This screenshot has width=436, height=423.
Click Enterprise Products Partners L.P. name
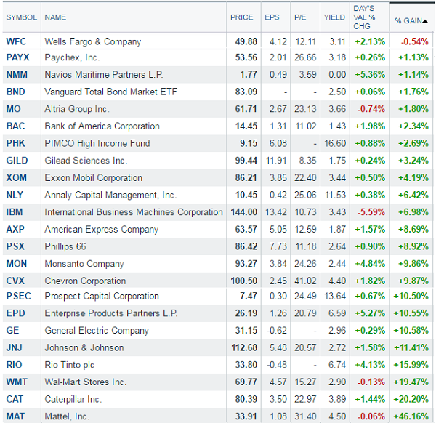click(111, 313)
